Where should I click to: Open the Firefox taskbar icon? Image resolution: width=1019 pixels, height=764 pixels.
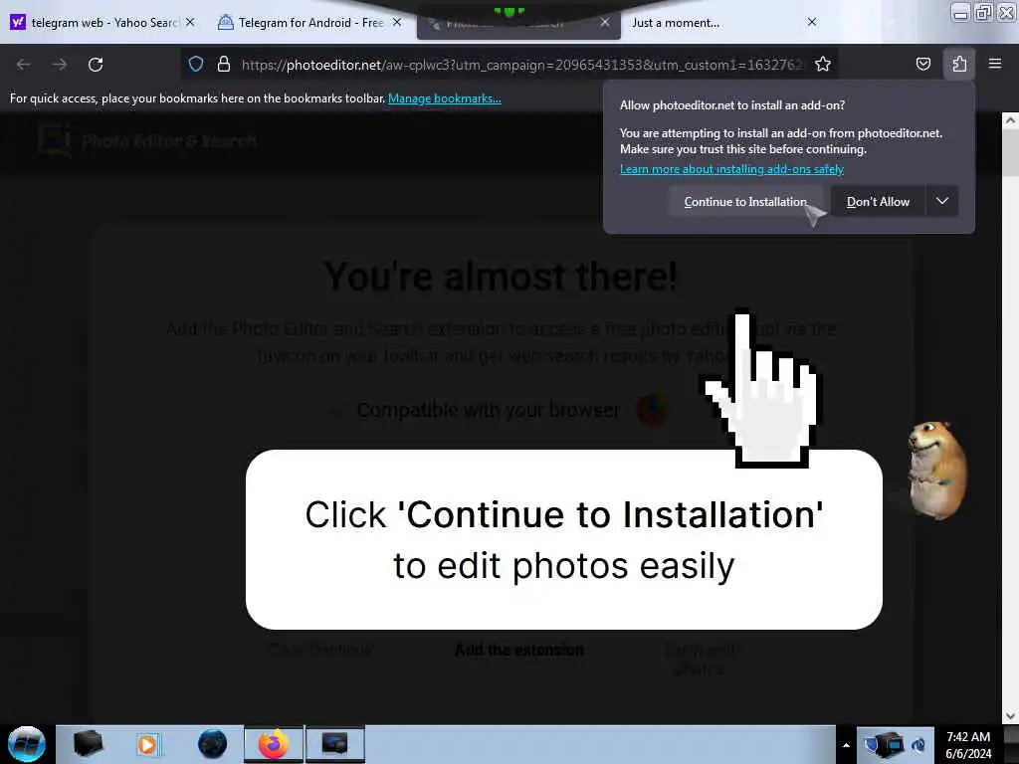click(x=274, y=744)
